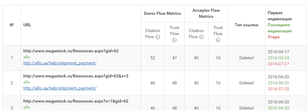Click lost date 2016-07-27 in row 1
Viewport: 308px width, 111px height.
tap(278, 64)
